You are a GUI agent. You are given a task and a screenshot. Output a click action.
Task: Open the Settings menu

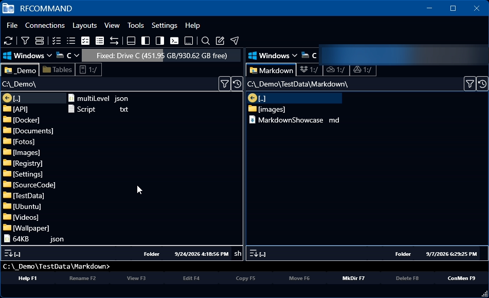coord(165,25)
